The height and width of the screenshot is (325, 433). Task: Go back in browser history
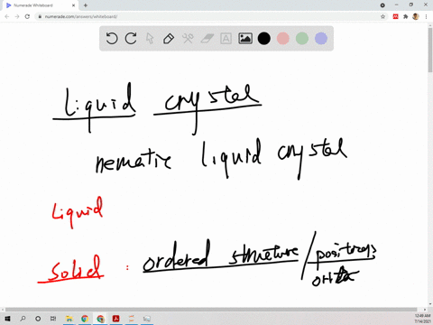7,16
